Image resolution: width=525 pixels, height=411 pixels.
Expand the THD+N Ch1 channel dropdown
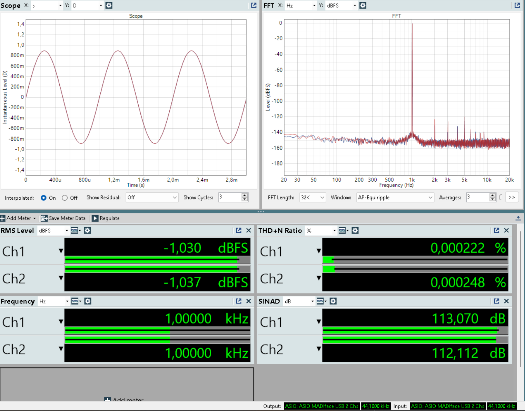319,251
